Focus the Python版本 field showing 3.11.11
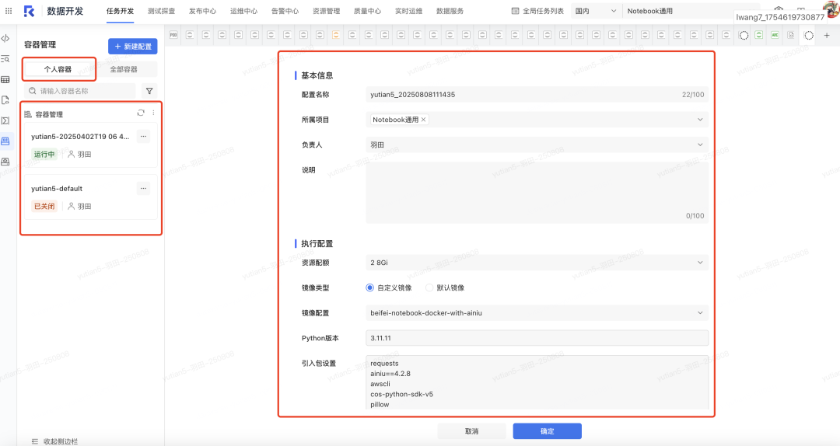This screenshot has height=446, width=840. pos(537,338)
